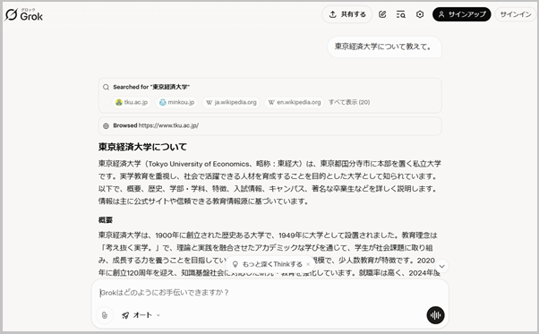The width and height of the screenshot is (539, 334).
Task: Expand all sources via すべて表示 (20)
Action: [x=349, y=102]
